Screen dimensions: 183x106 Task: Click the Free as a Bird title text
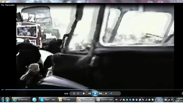pyautogui.click(x=10, y=5)
